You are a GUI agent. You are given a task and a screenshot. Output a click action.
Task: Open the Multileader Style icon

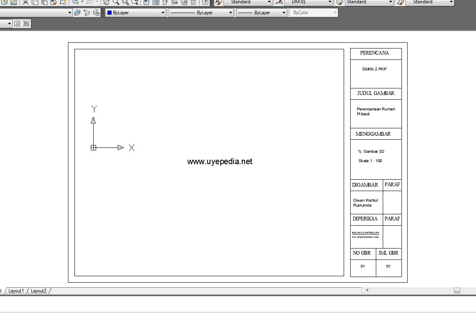point(401,2)
